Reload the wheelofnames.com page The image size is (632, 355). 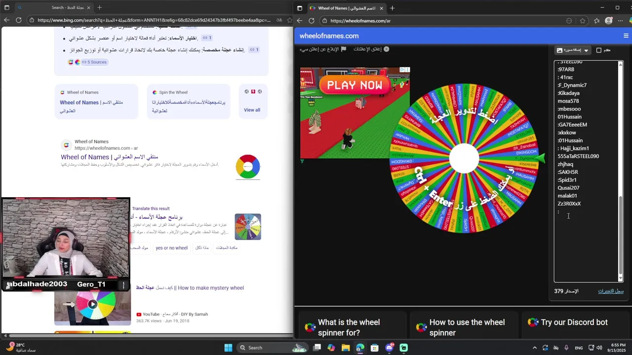coord(312,21)
